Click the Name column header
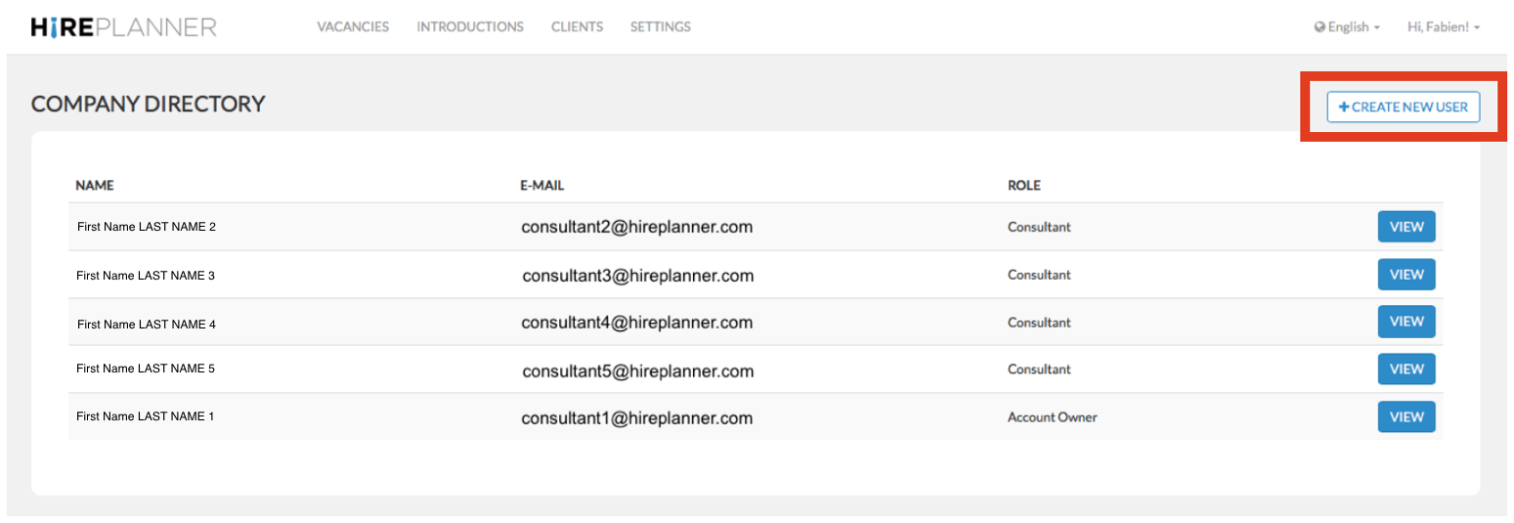The width and height of the screenshot is (1514, 523). click(95, 185)
